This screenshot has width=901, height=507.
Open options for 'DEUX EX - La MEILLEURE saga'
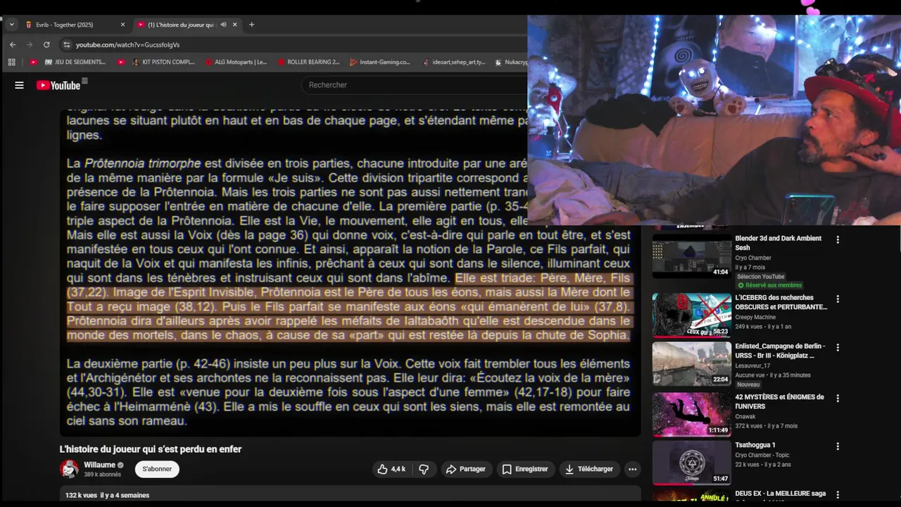coord(838,495)
